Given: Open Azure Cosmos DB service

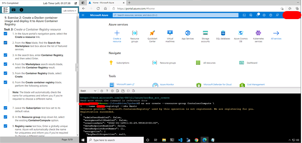Looking at the screenshot, I should (x=241, y=36).
